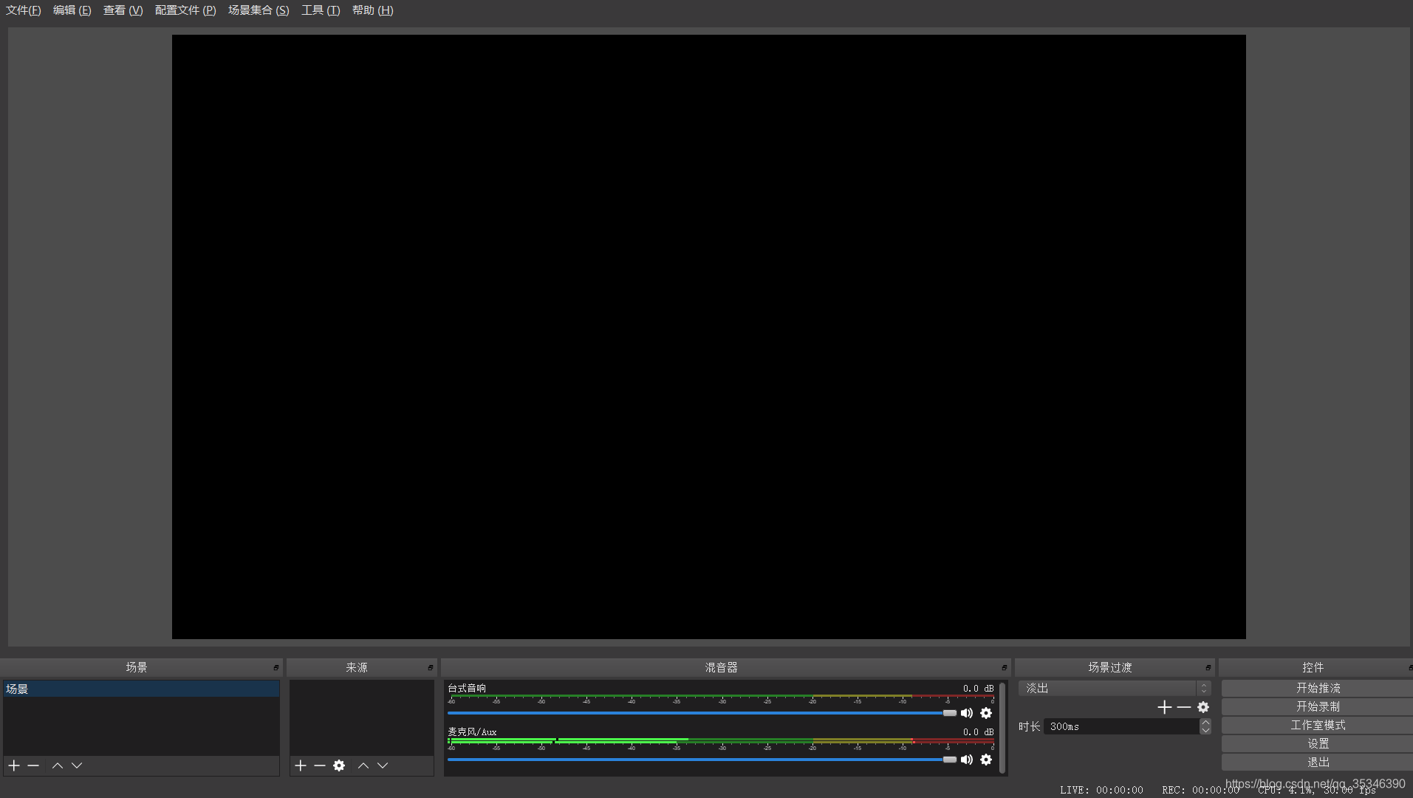Select the 场景 item in scene list
Image resolution: width=1413 pixels, height=798 pixels.
[x=141, y=689]
